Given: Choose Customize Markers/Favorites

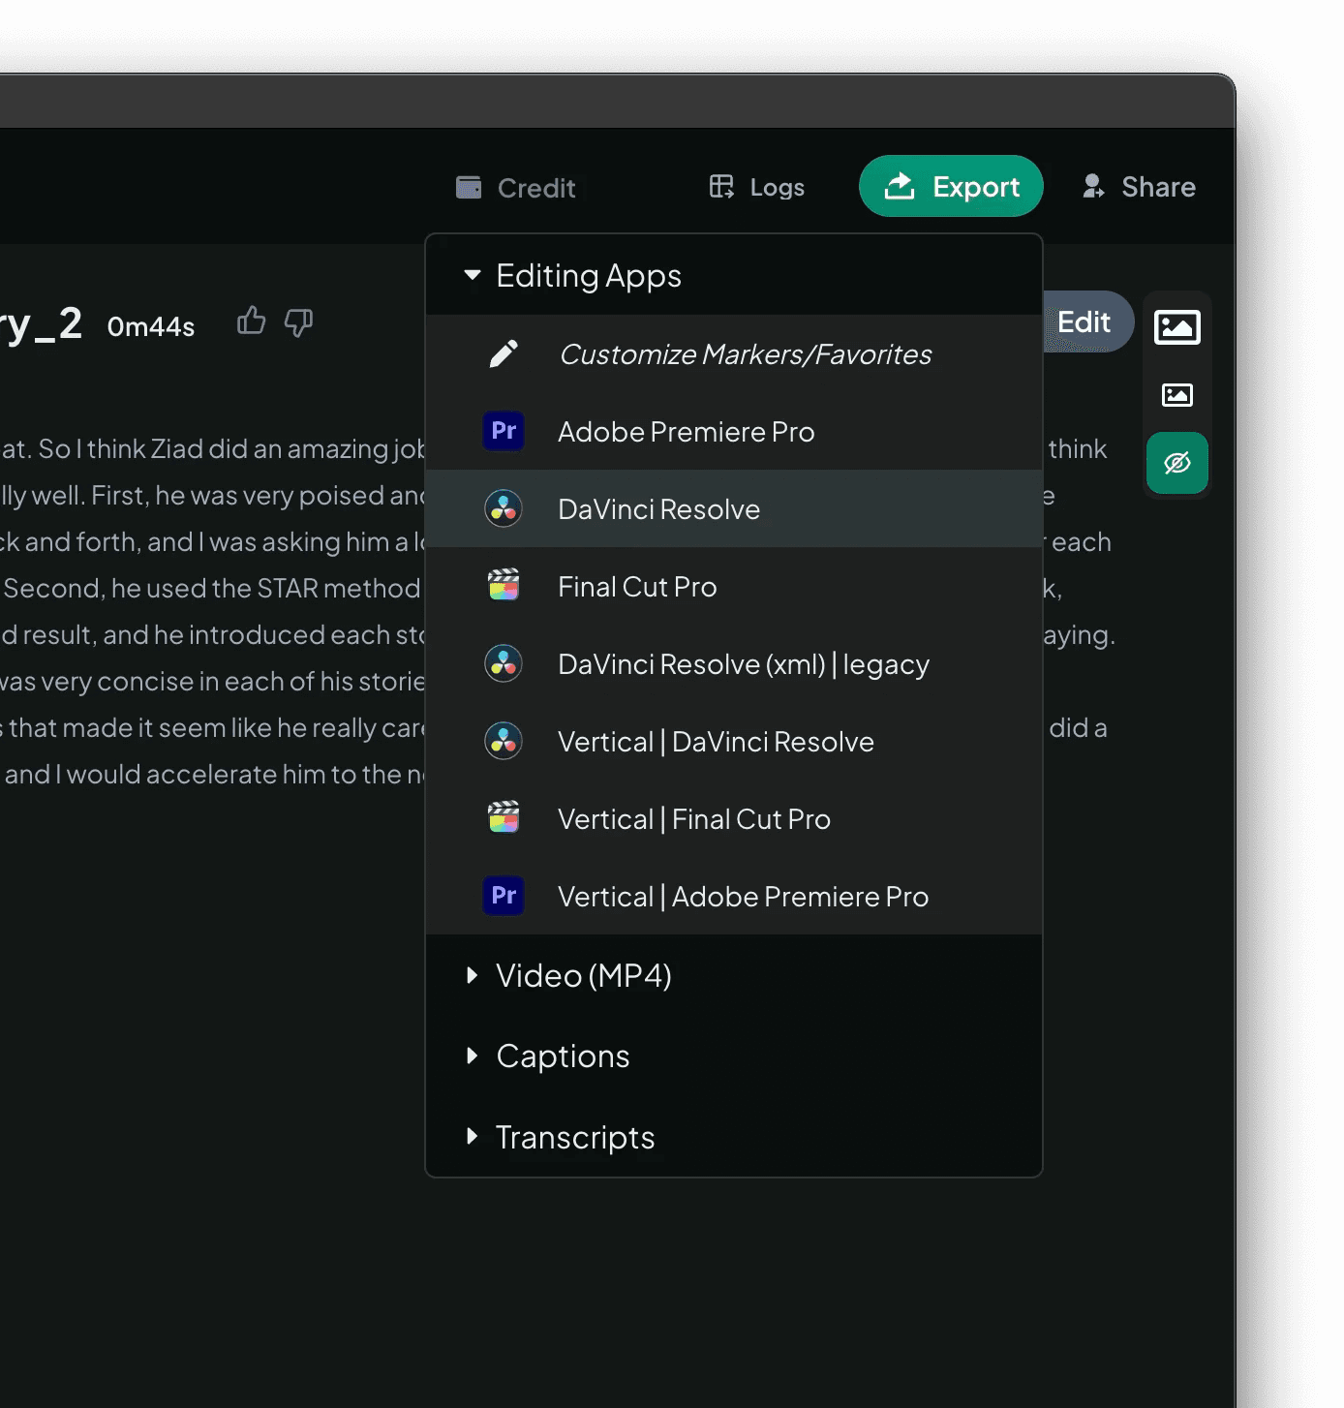Looking at the screenshot, I should coord(734,353).
